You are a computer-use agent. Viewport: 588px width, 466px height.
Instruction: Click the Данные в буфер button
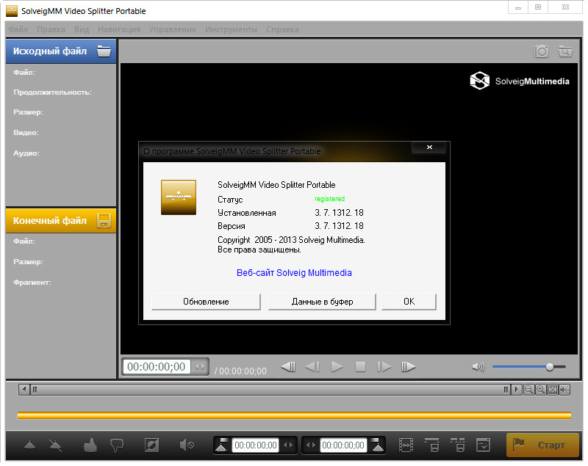click(x=322, y=302)
